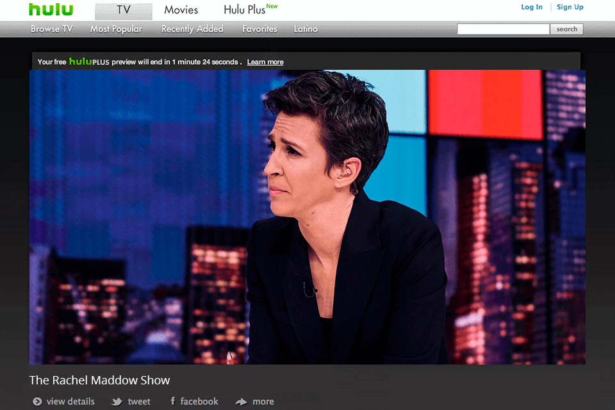615x410 pixels.
Task: Click inside the search input field
Action: (504, 29)
